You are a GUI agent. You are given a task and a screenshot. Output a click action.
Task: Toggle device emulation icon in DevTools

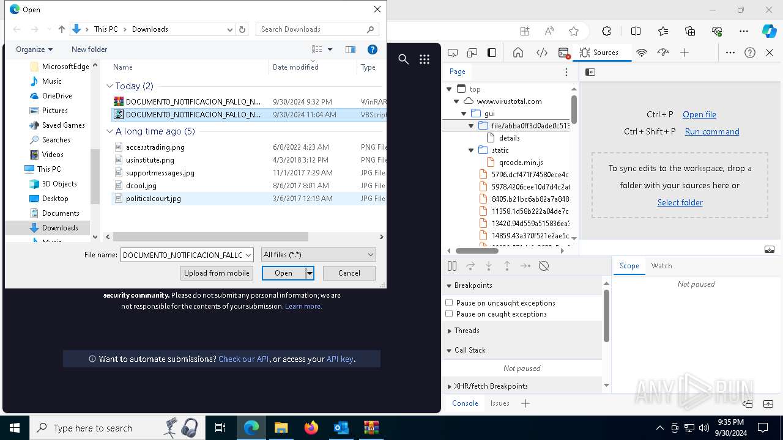472,53
